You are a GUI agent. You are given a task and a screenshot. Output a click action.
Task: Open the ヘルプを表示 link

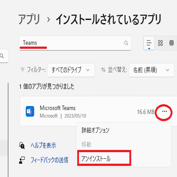pyautogui.click(x=43, y=146)
